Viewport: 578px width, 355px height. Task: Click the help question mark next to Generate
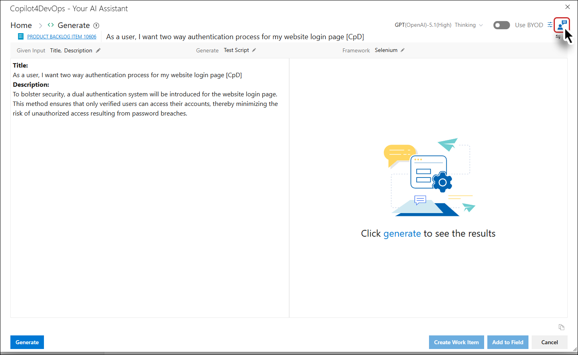(96, 26)
